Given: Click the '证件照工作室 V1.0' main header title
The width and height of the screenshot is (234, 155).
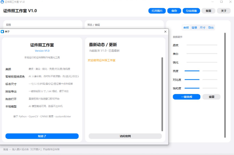Looking at the screenshot, I should point(20,11).
